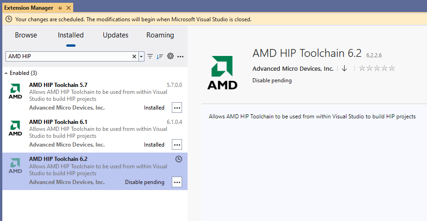Open the search history dropdown arrow

141,56
